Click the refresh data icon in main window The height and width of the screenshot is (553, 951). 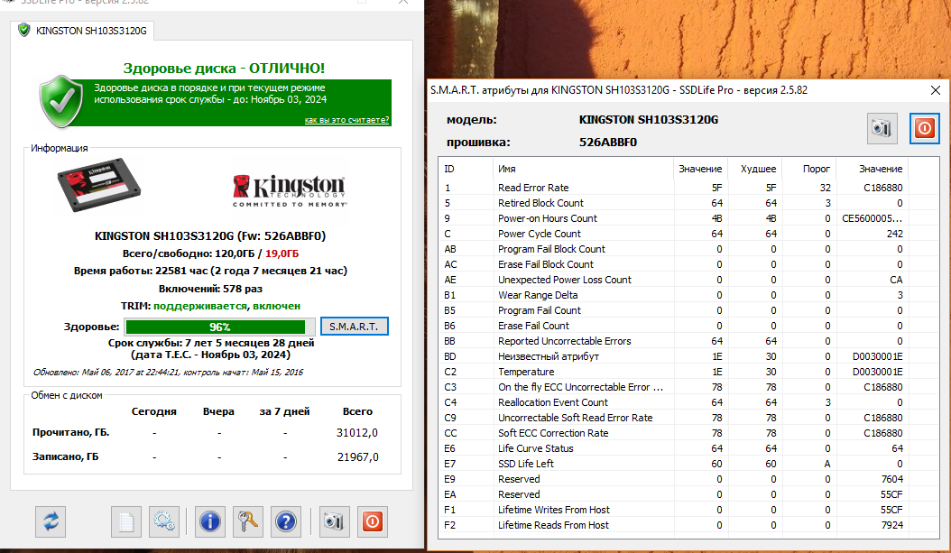point(51,521)
